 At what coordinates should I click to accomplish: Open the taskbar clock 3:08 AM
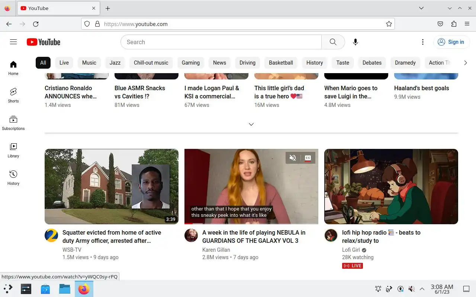pos(442,289)
